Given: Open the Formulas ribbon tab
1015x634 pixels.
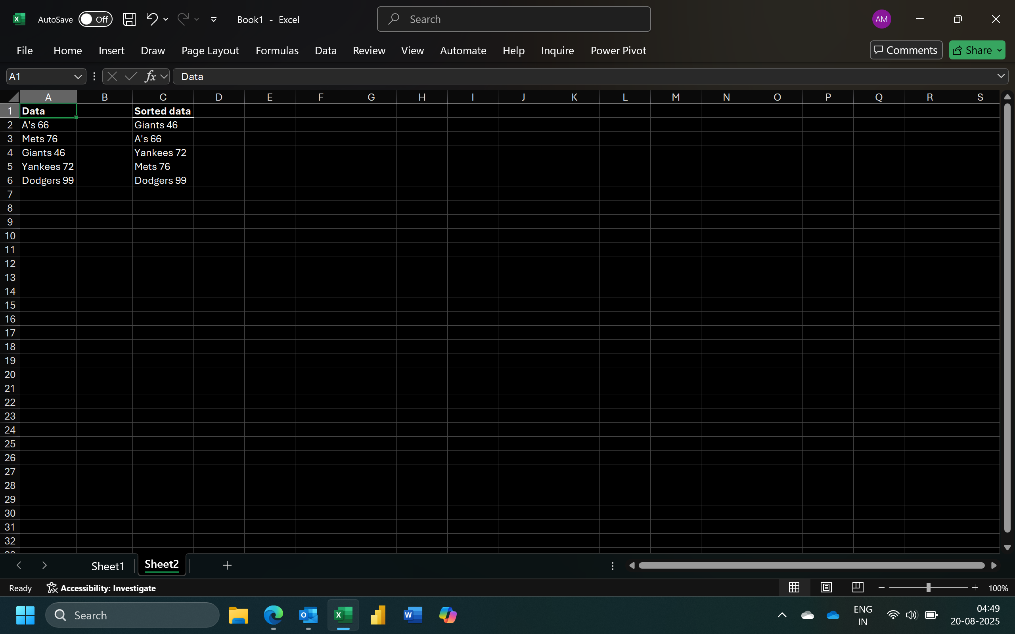Looking at the screenshot, I should click(x=277, y=50).
